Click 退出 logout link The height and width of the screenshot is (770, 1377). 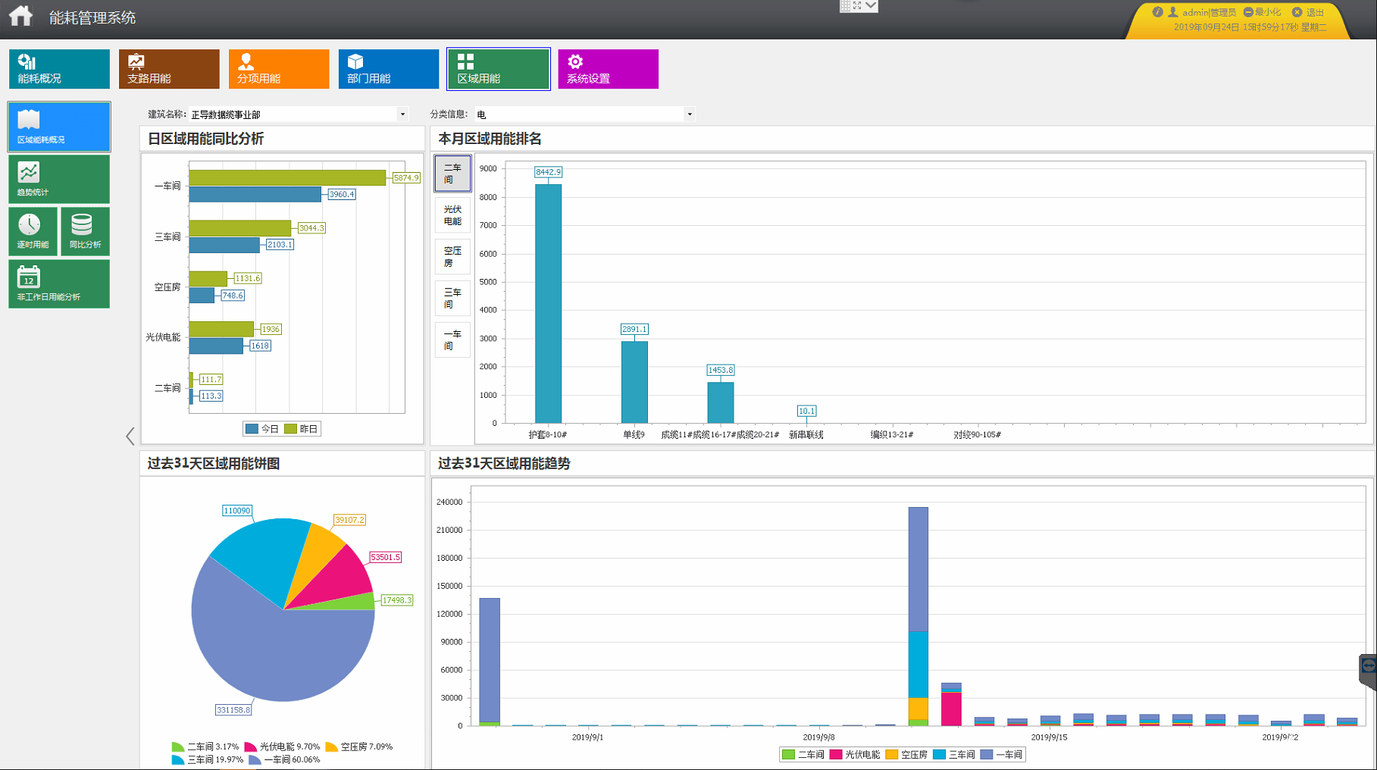click(x=1310, y=12)
